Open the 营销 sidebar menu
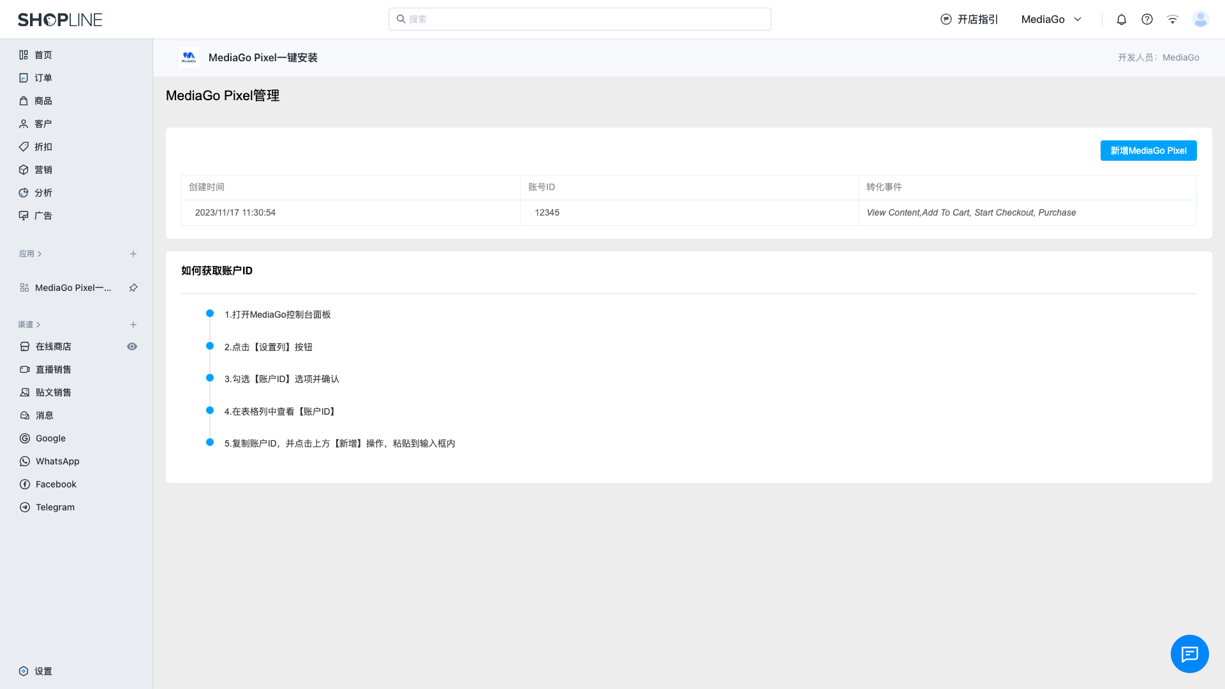This screenshot has width=1225, height=689. [x=43, y=170]
